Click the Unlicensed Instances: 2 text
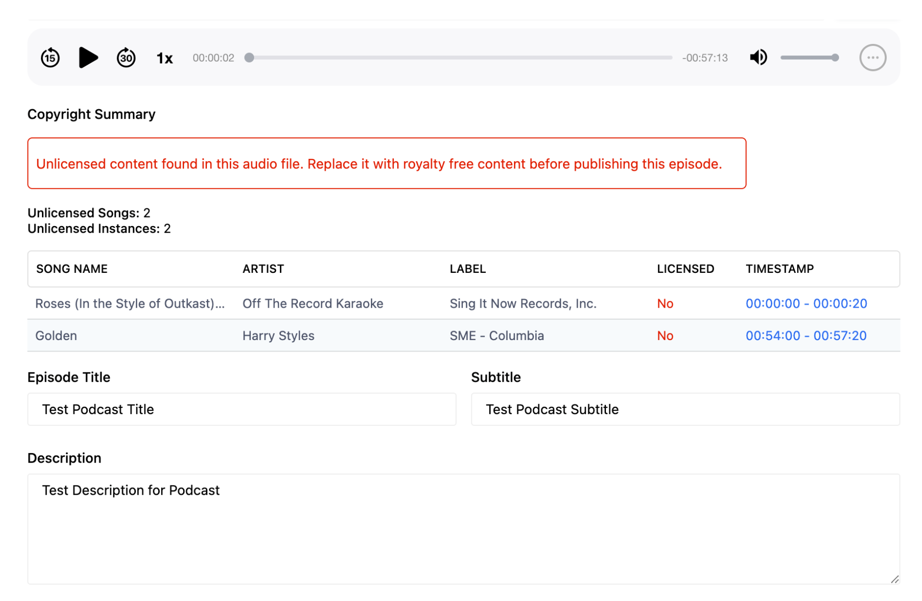 (x=99, y=228)
